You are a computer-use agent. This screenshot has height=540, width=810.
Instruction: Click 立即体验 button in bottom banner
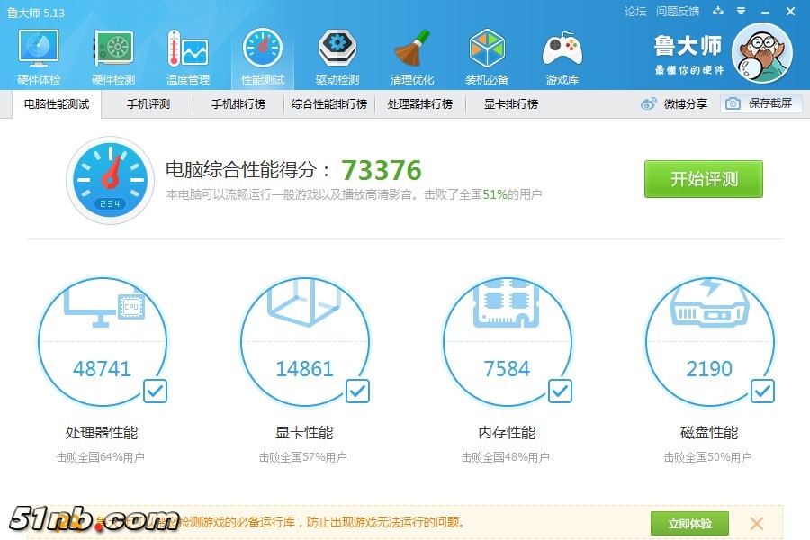click(x=689, y=523)
